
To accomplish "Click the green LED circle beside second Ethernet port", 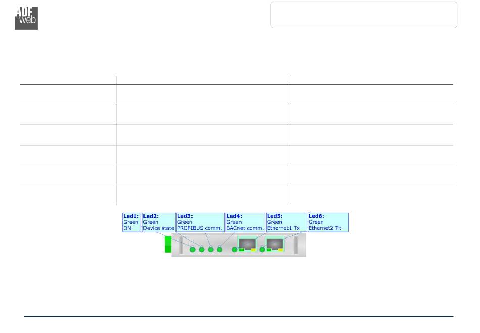I will tap(262, 250).
